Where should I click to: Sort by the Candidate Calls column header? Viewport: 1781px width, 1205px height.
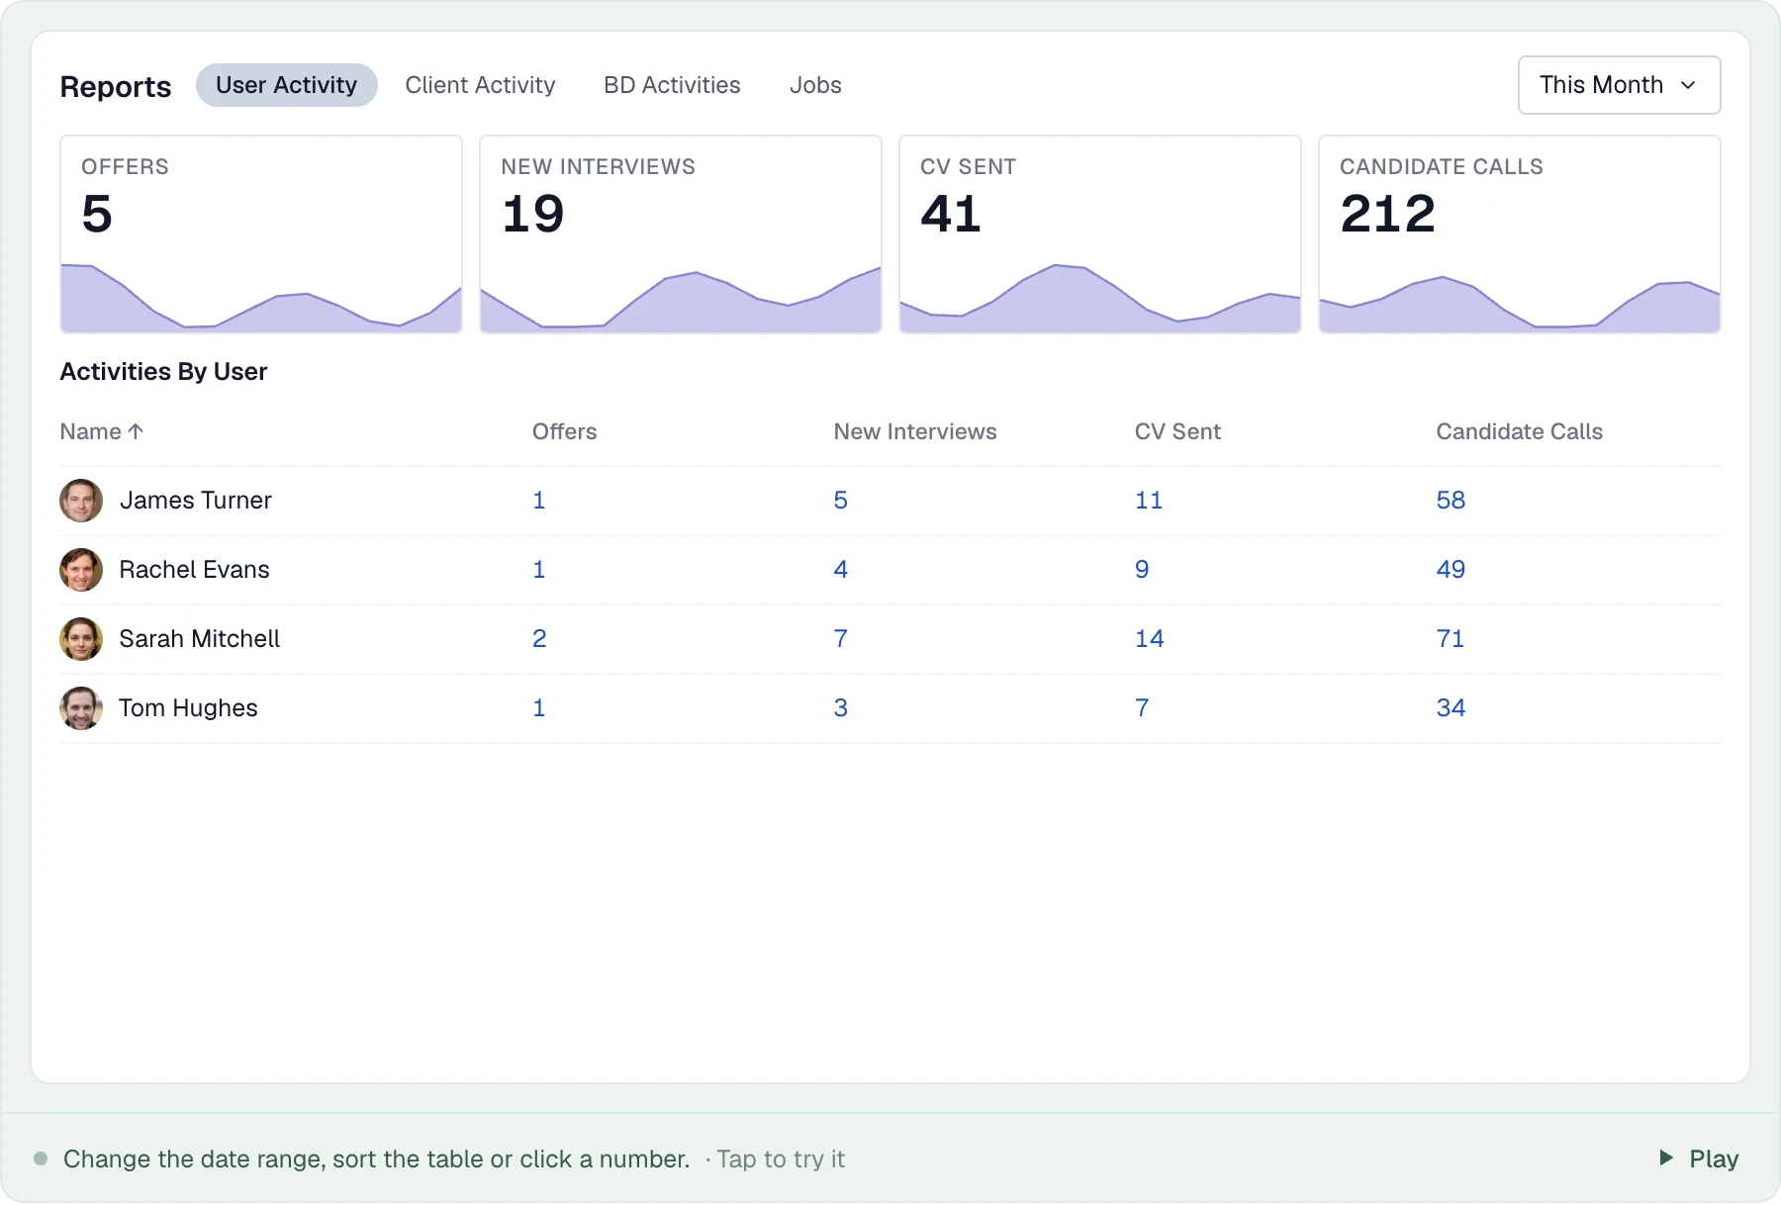(x=1519, y=431)
